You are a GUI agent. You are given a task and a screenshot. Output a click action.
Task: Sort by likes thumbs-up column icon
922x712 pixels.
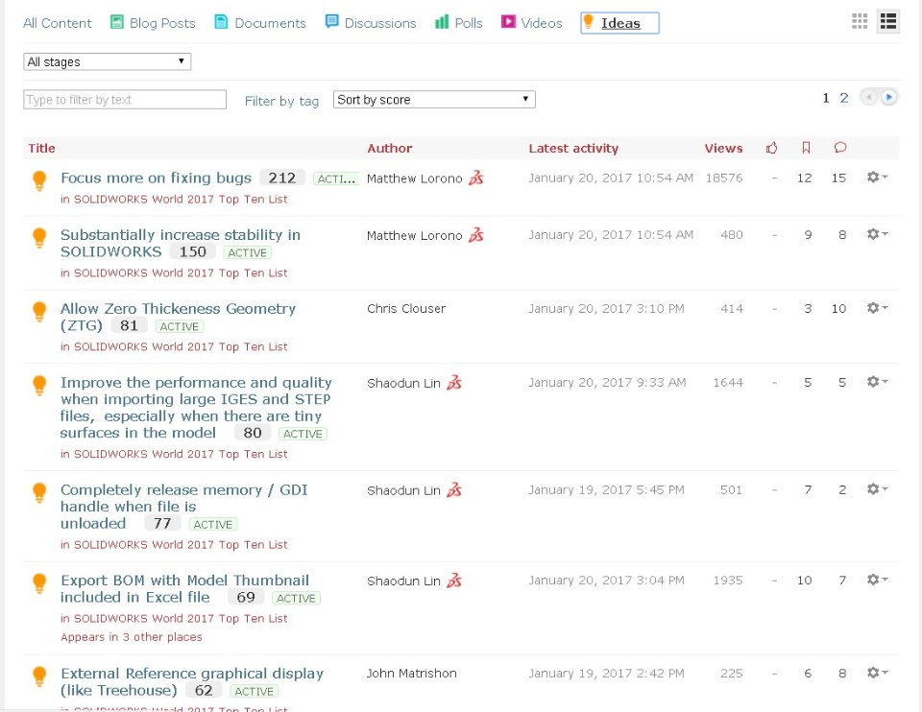pos(771,148)
